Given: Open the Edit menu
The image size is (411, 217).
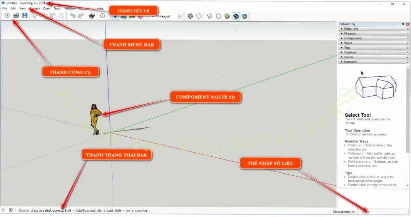Looking at the screenshot, I should [x=13, y=8].
